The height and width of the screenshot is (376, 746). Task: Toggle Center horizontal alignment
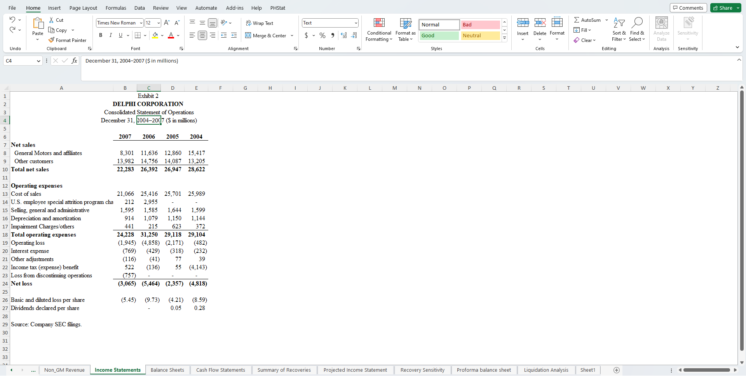click(202, 35)
